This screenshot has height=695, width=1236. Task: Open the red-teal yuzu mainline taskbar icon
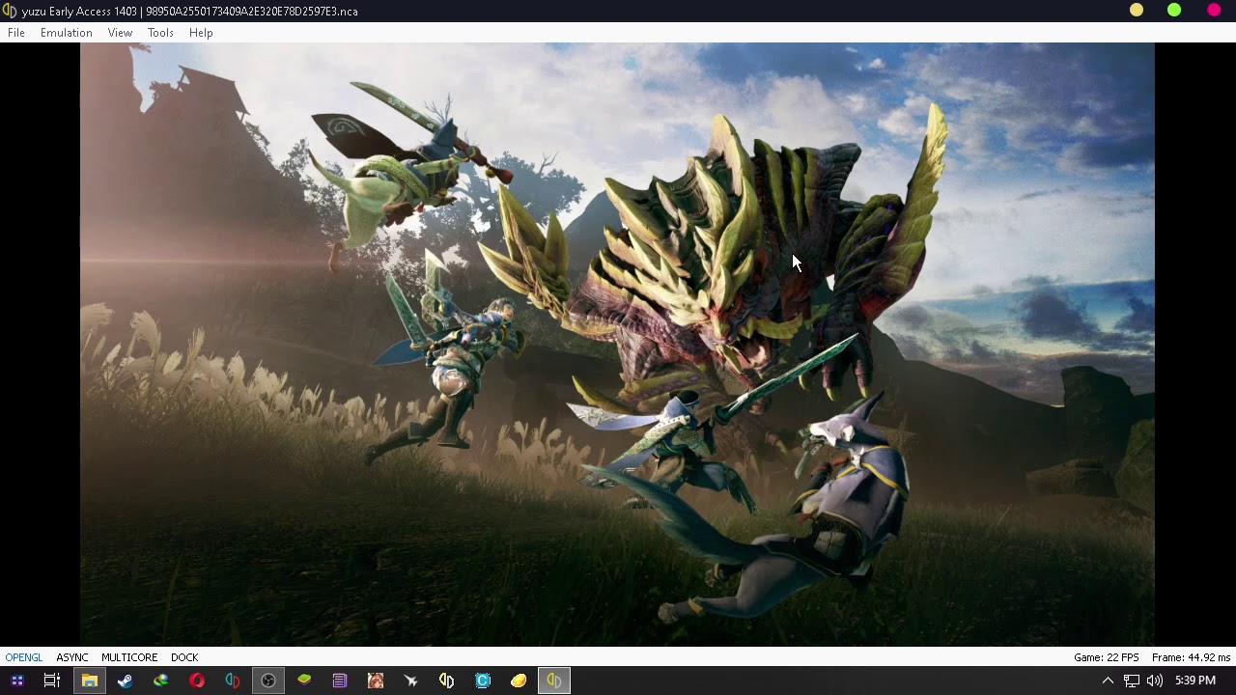pos(233,681)
